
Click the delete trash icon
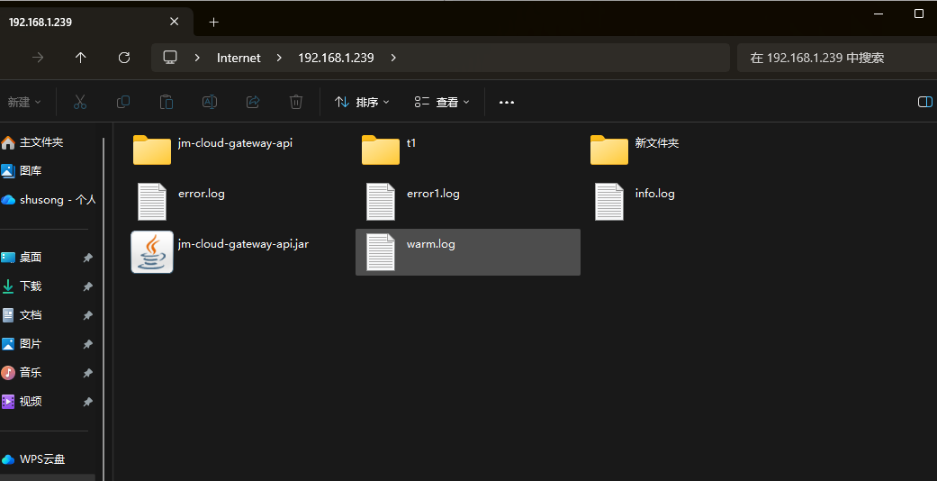point(296,103)
